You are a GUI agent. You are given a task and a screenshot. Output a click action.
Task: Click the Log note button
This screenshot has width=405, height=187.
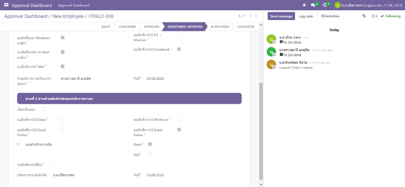[306, 16]
